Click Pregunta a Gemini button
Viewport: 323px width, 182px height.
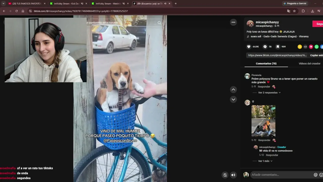click(295, 4)
